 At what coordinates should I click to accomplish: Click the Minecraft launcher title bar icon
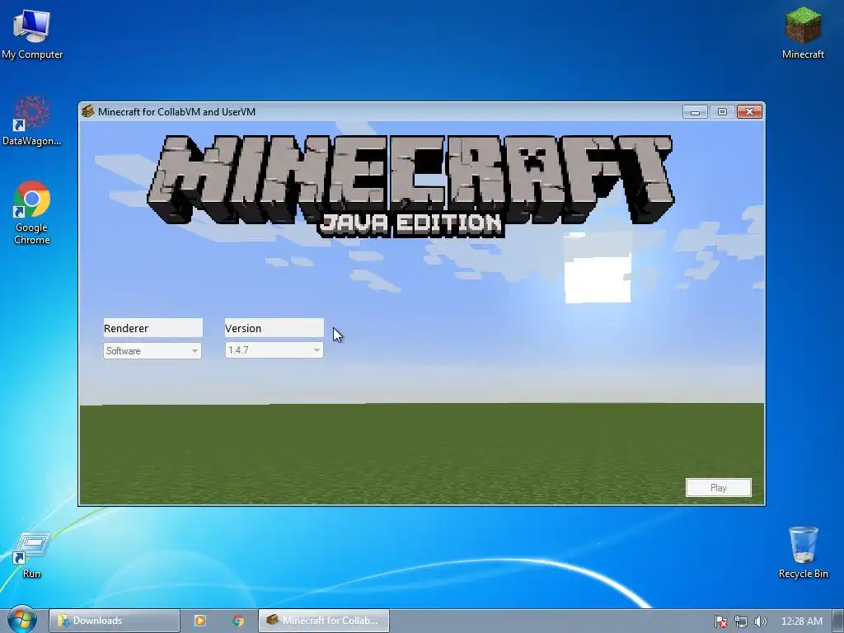coord(87,111)
